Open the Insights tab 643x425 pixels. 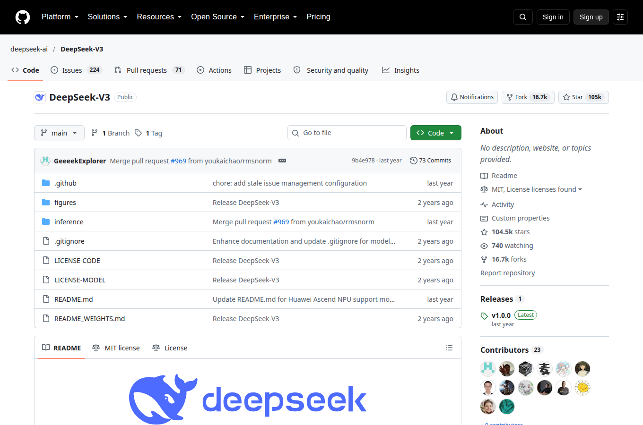click(x=400, y=70)
